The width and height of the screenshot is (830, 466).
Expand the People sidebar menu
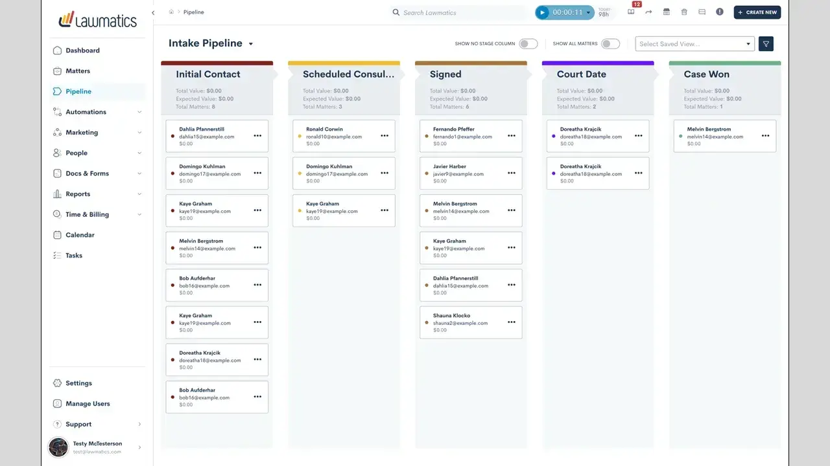pyautogui.click(x=75, y=153)
